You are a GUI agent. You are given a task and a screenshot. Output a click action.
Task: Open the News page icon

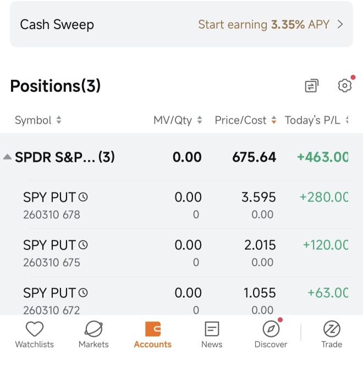click(x=212, y=329)
